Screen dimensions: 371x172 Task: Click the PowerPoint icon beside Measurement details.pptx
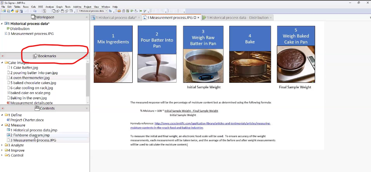[x=9, y=103]
